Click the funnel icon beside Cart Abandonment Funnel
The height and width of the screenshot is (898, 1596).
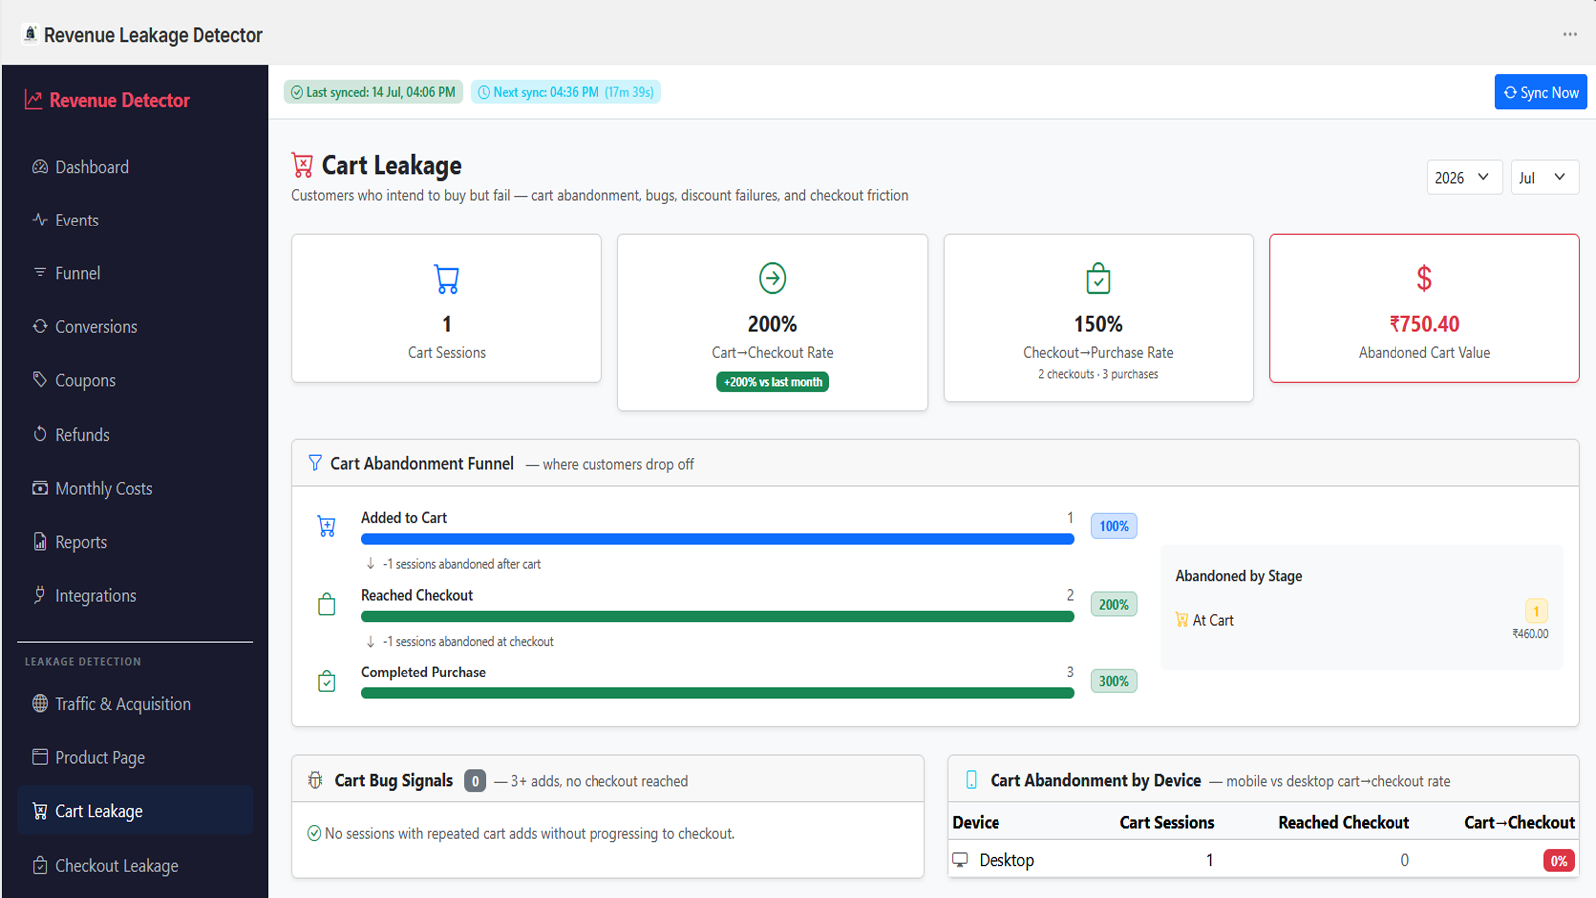[x=315, y=463]
